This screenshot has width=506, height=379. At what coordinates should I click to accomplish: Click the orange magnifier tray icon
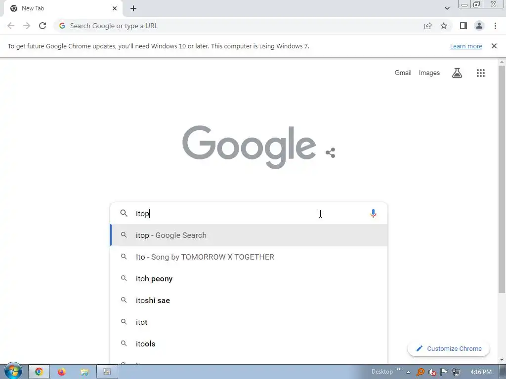coord(421,372)
